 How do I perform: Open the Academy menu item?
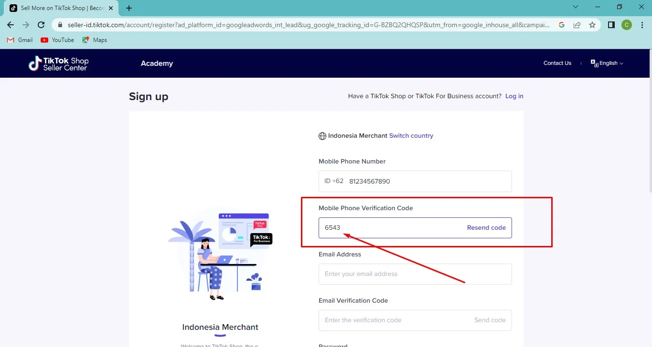pyautogui.click(x=157, y=63)
